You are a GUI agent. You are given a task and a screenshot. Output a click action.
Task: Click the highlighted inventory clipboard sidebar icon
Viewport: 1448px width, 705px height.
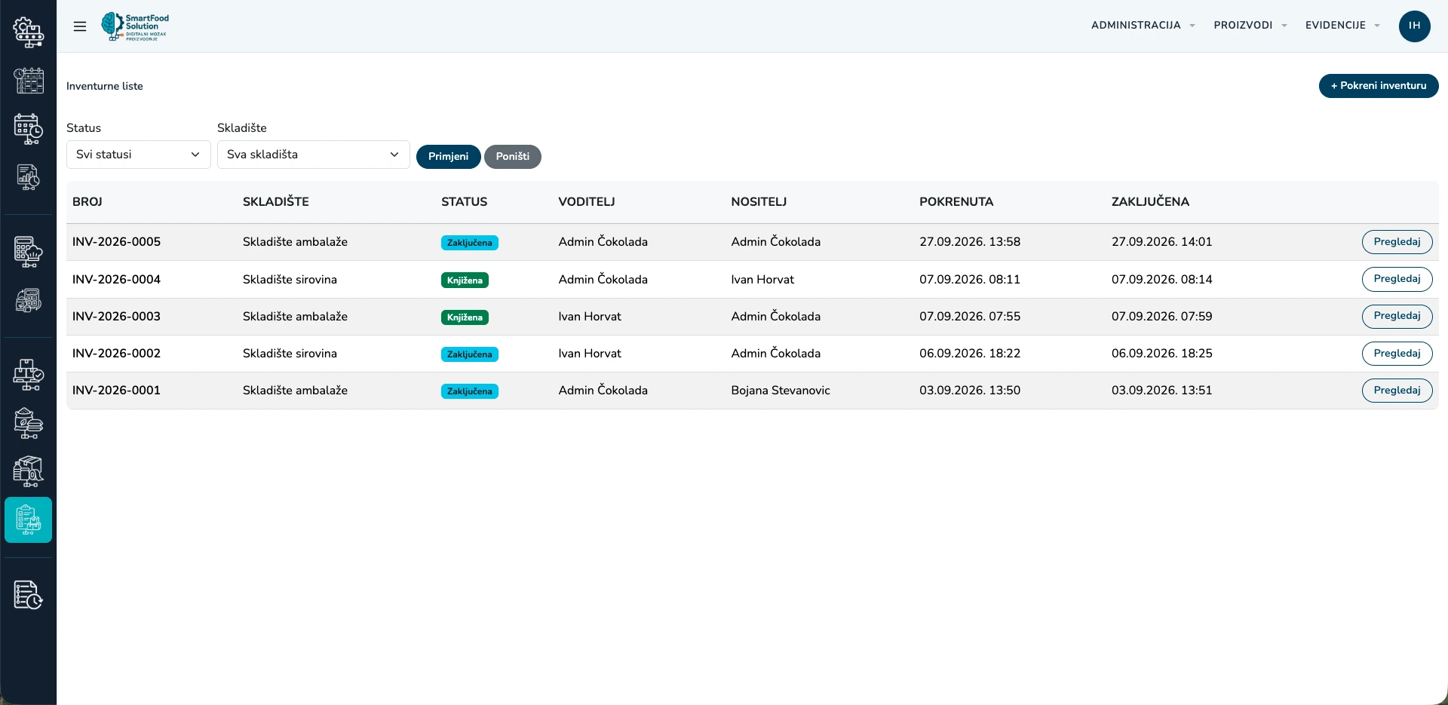[x=28, y=520]
